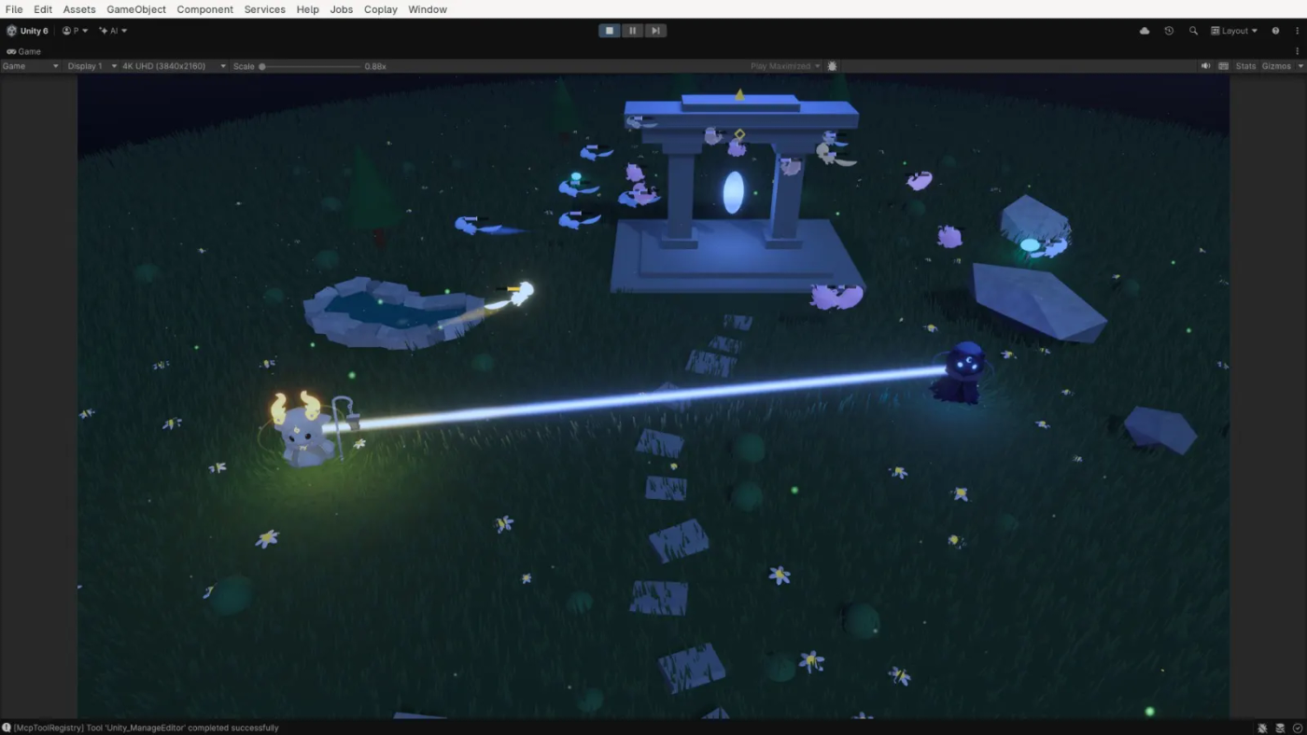Pause the game with the pause button

pyautogui.click(x=633, y=31)
